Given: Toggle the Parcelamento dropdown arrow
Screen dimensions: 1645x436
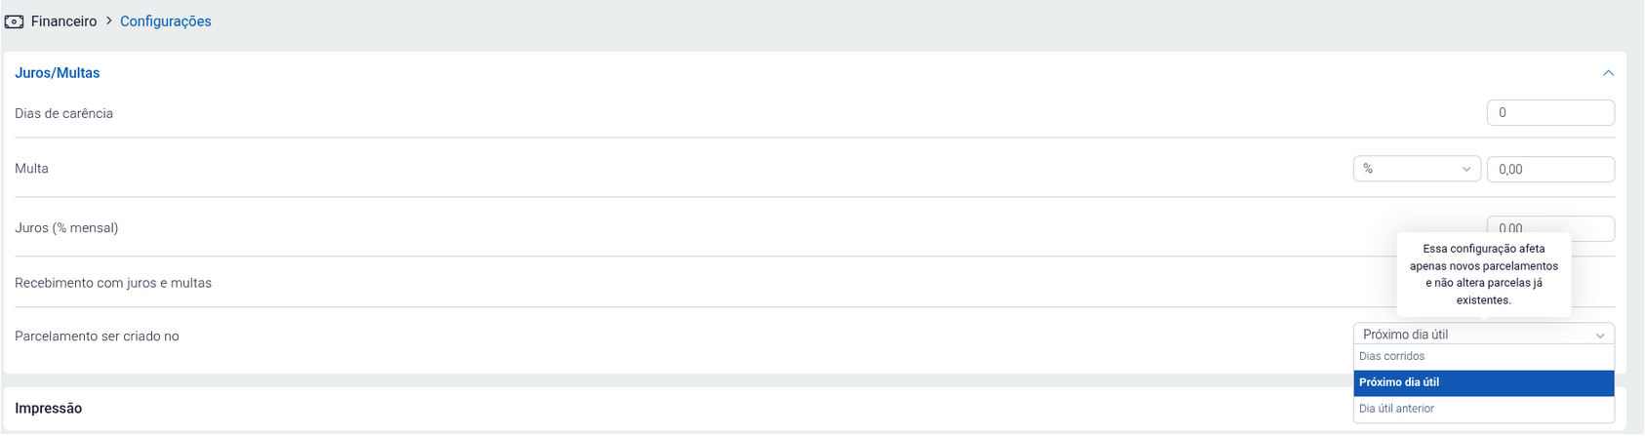Looking at the screenshot, I should (1600, 336).
